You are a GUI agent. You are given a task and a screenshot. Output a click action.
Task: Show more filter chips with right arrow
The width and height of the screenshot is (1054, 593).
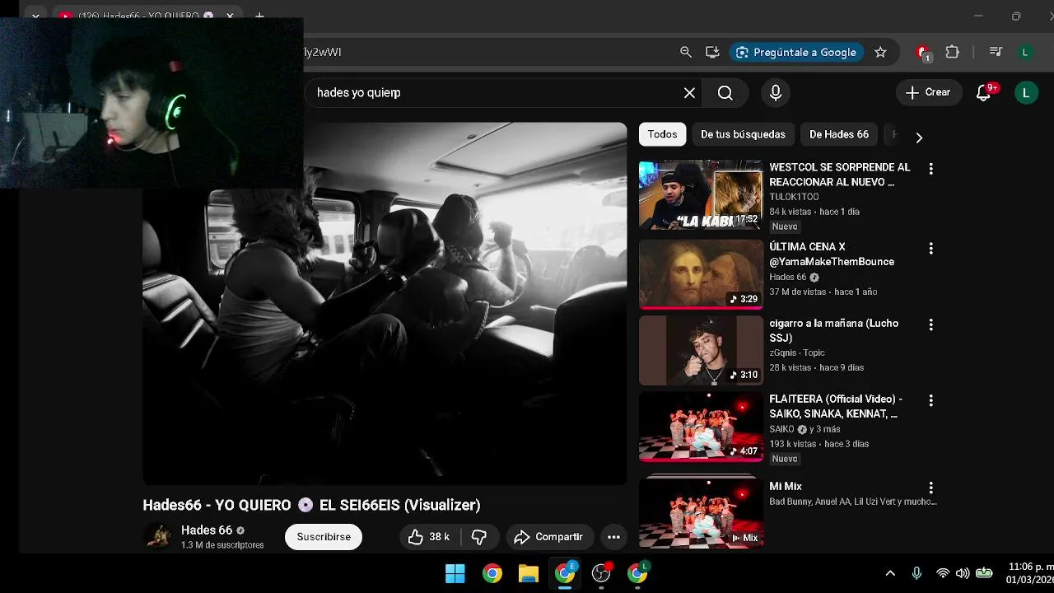tap(919, 138)
